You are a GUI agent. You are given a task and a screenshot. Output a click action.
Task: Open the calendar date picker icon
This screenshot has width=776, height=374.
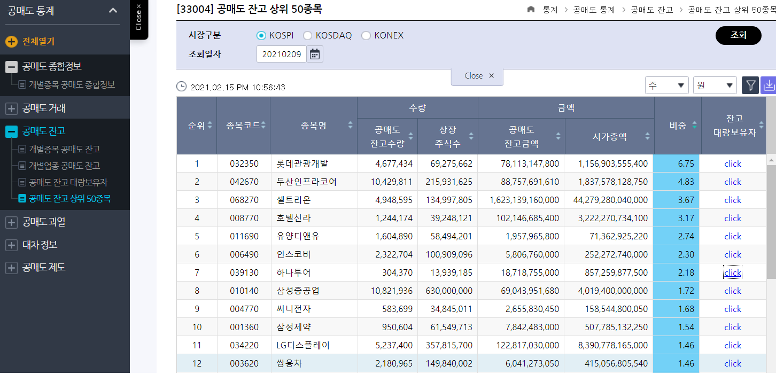coord(315,54)
